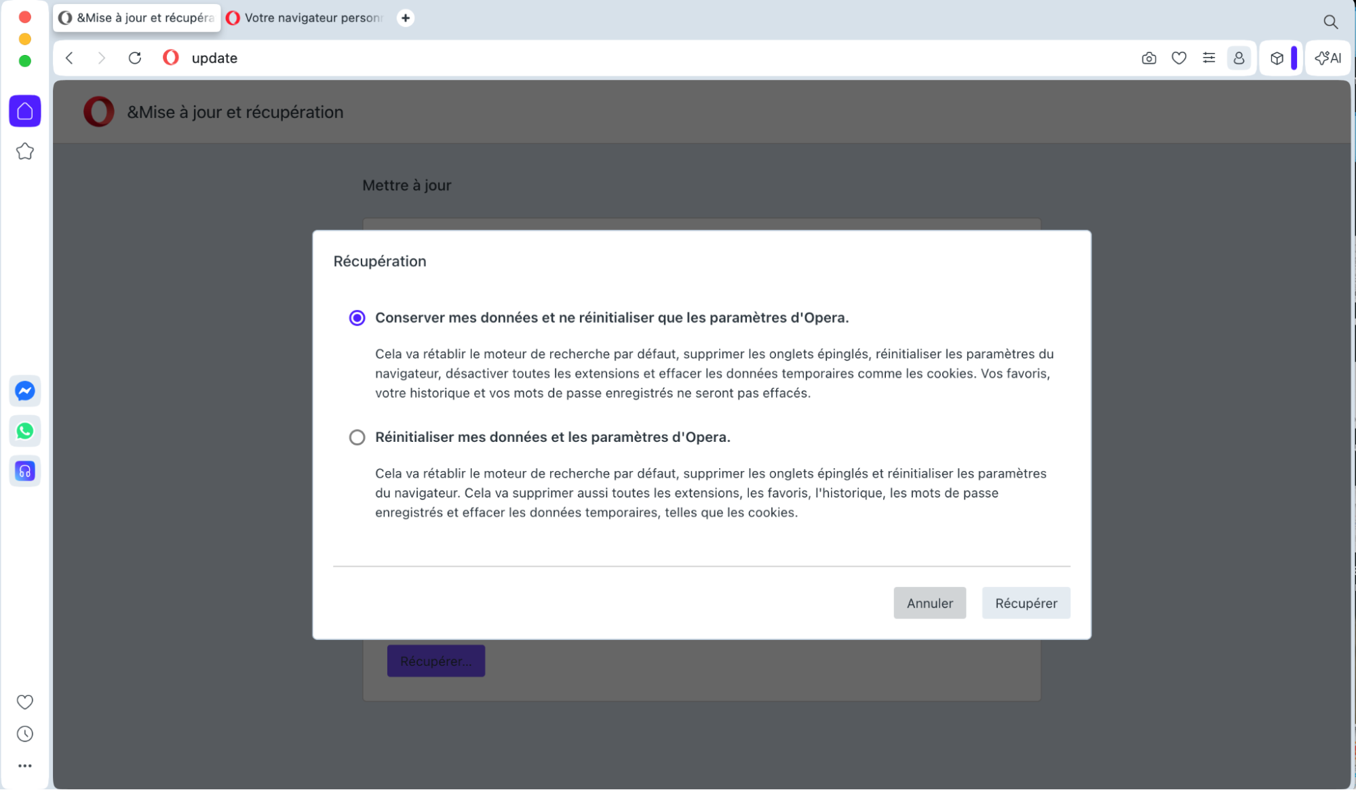Open the Home start page in the sidebar
Image resolution: width=1356 pixels, height=790 pixels.
point(25,111)
